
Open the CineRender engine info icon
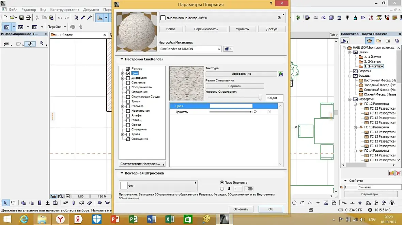(x=228, y=49)
